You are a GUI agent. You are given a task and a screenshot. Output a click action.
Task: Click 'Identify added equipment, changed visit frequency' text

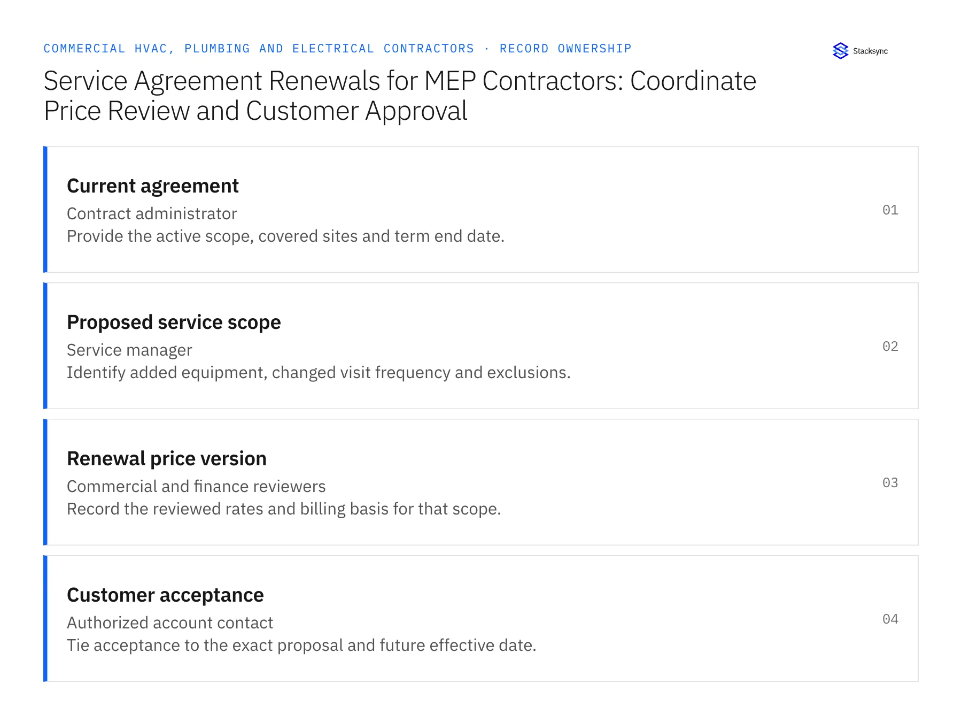[x=259, y=372]
